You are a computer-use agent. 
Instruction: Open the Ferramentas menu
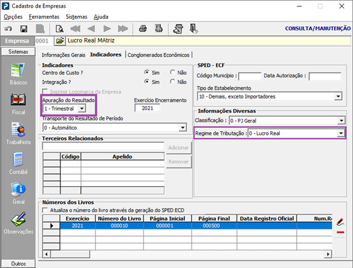pos(44,17)
